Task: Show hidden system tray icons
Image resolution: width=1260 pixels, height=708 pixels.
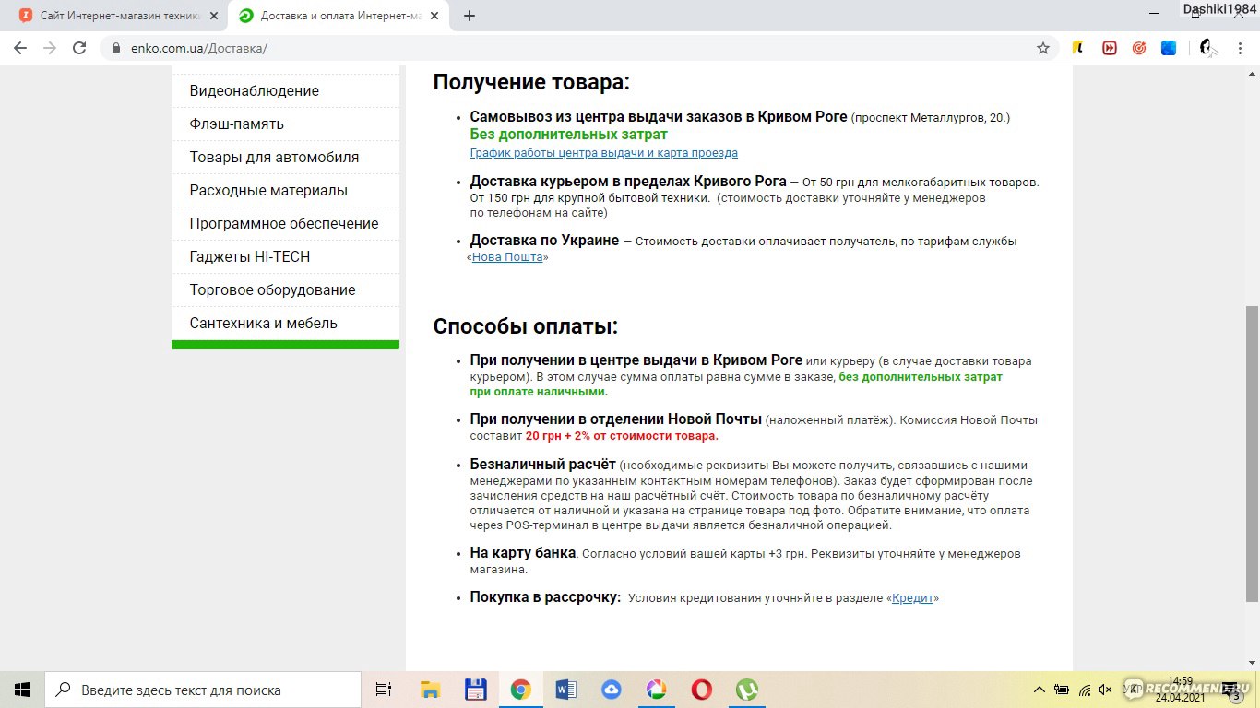Action: (1040, 690)
